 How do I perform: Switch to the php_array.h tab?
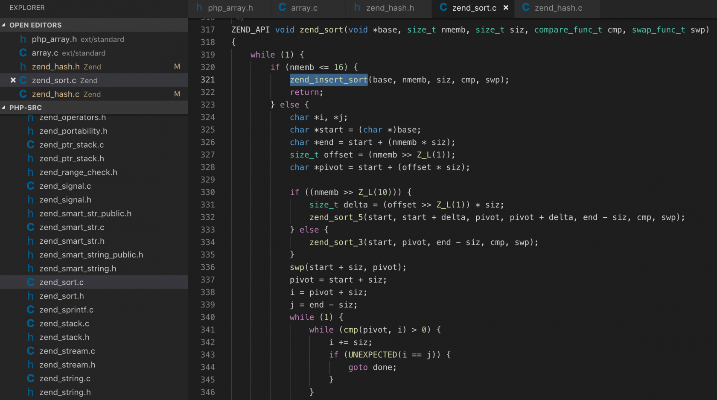tap(230, 8)
